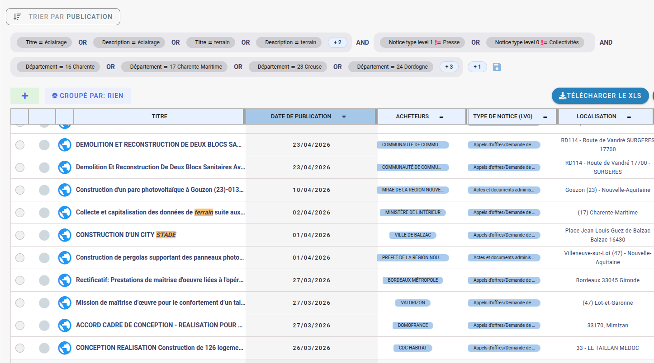The width and height of the screenshot is (654, 363).
Task: Select radio for Gouzon photovoltaïque row
Action: click(20, 190)
